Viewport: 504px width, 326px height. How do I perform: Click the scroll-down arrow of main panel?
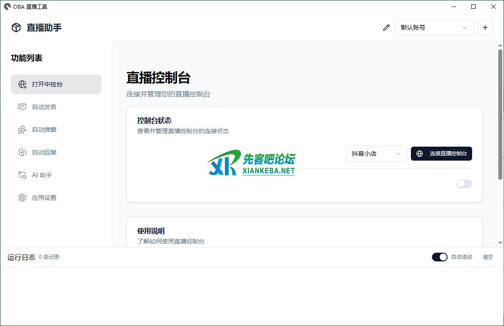point(500,243)
